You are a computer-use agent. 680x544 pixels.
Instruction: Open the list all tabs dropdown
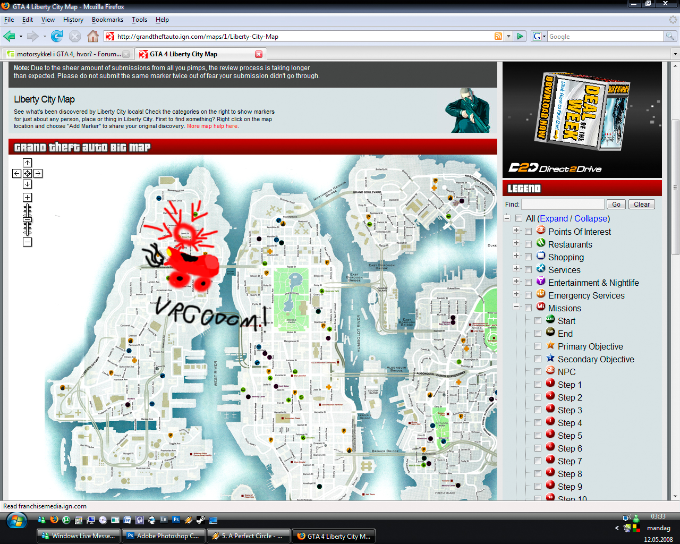(675, 54)
